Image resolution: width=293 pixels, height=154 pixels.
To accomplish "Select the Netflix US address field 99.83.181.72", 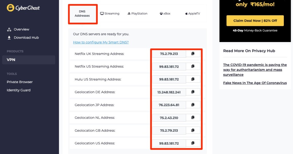I will [169, 67].
